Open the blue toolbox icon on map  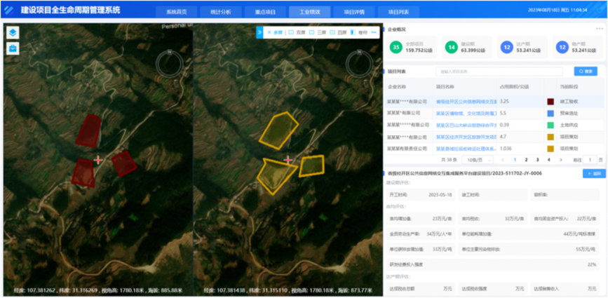13,48
